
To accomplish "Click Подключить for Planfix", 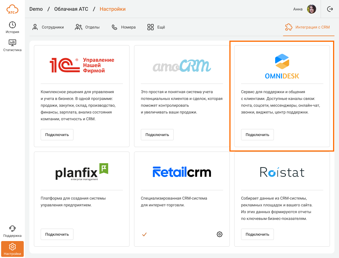I will coord(57,234).
